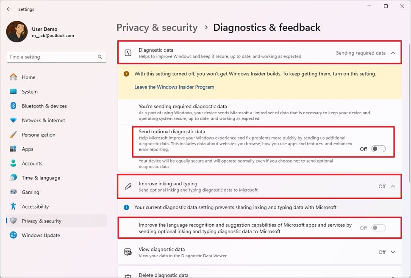This screenshot has width=411, height=278.
Task: Open Leave the Windows Insider Program link
Action: pyautogui.click(x=174, y=87)
